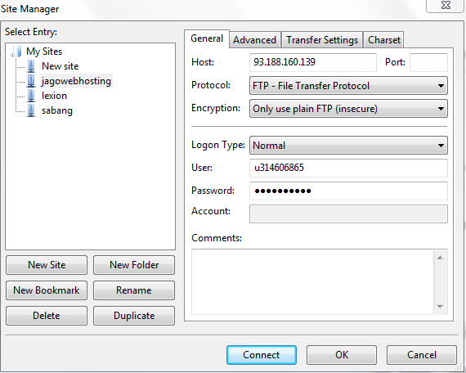Select the sabang site entry
The width and height of the screenshot is (466, 373).
point(56,110)
